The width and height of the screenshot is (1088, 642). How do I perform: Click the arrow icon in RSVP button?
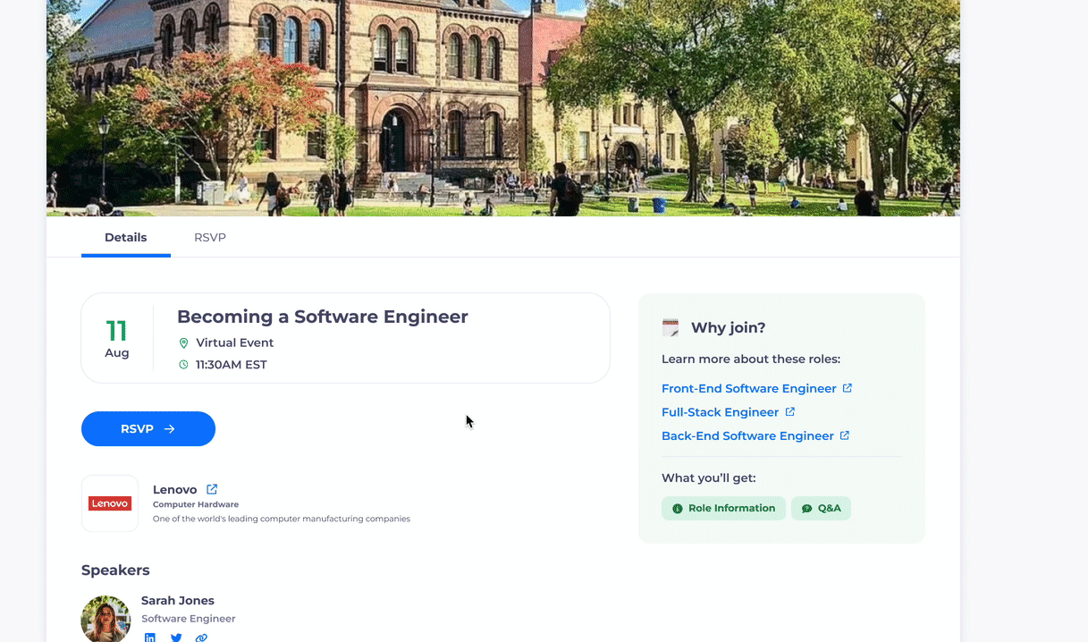[x=170, y=429]
